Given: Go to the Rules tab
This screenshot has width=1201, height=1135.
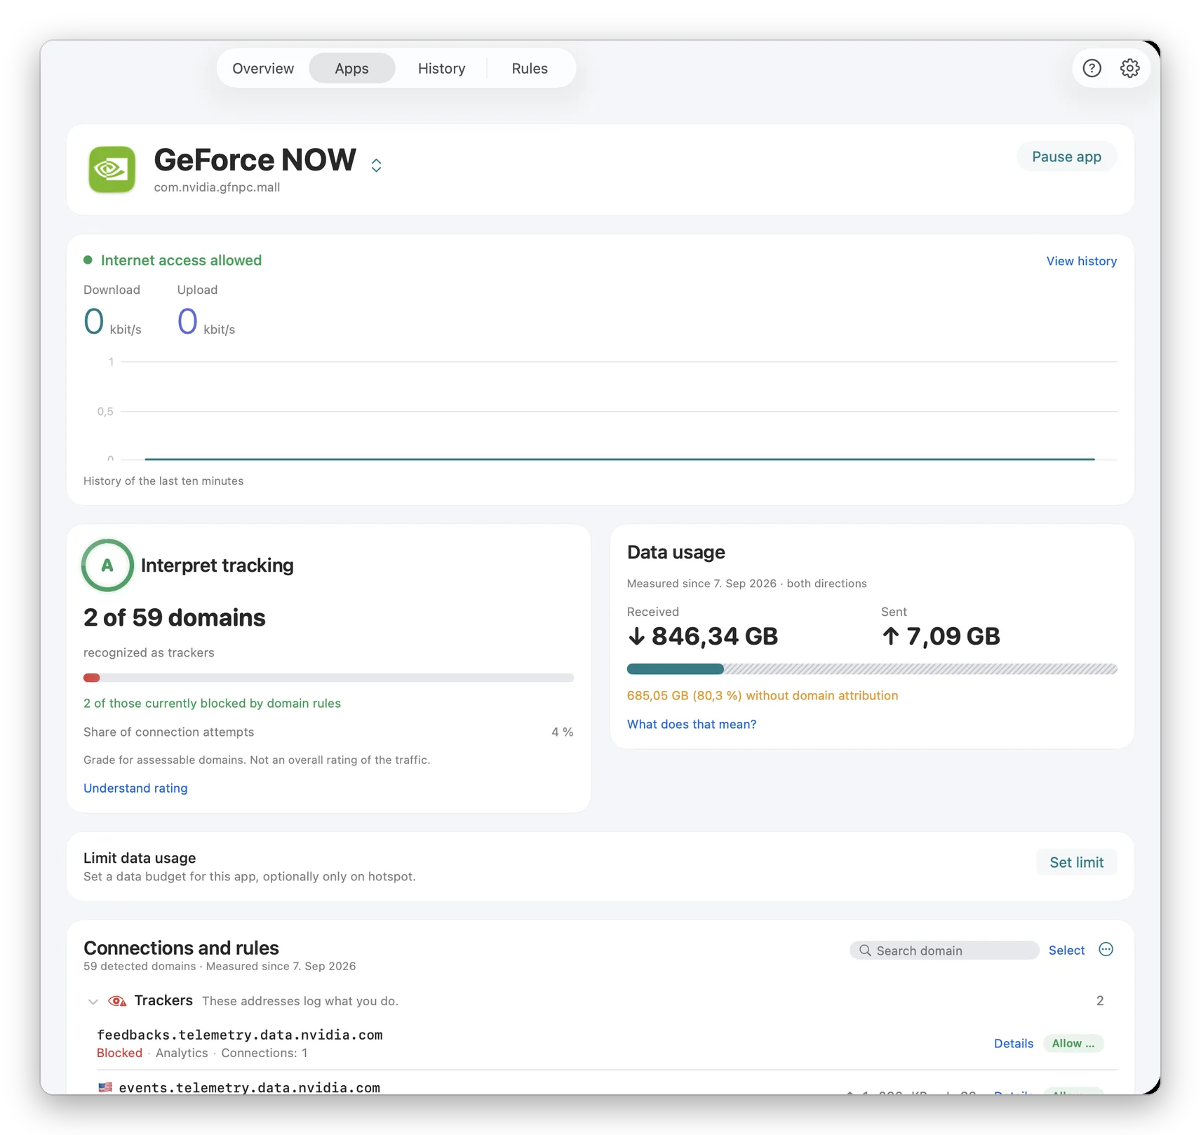Looking at the screenshot, I should (530, 68).
